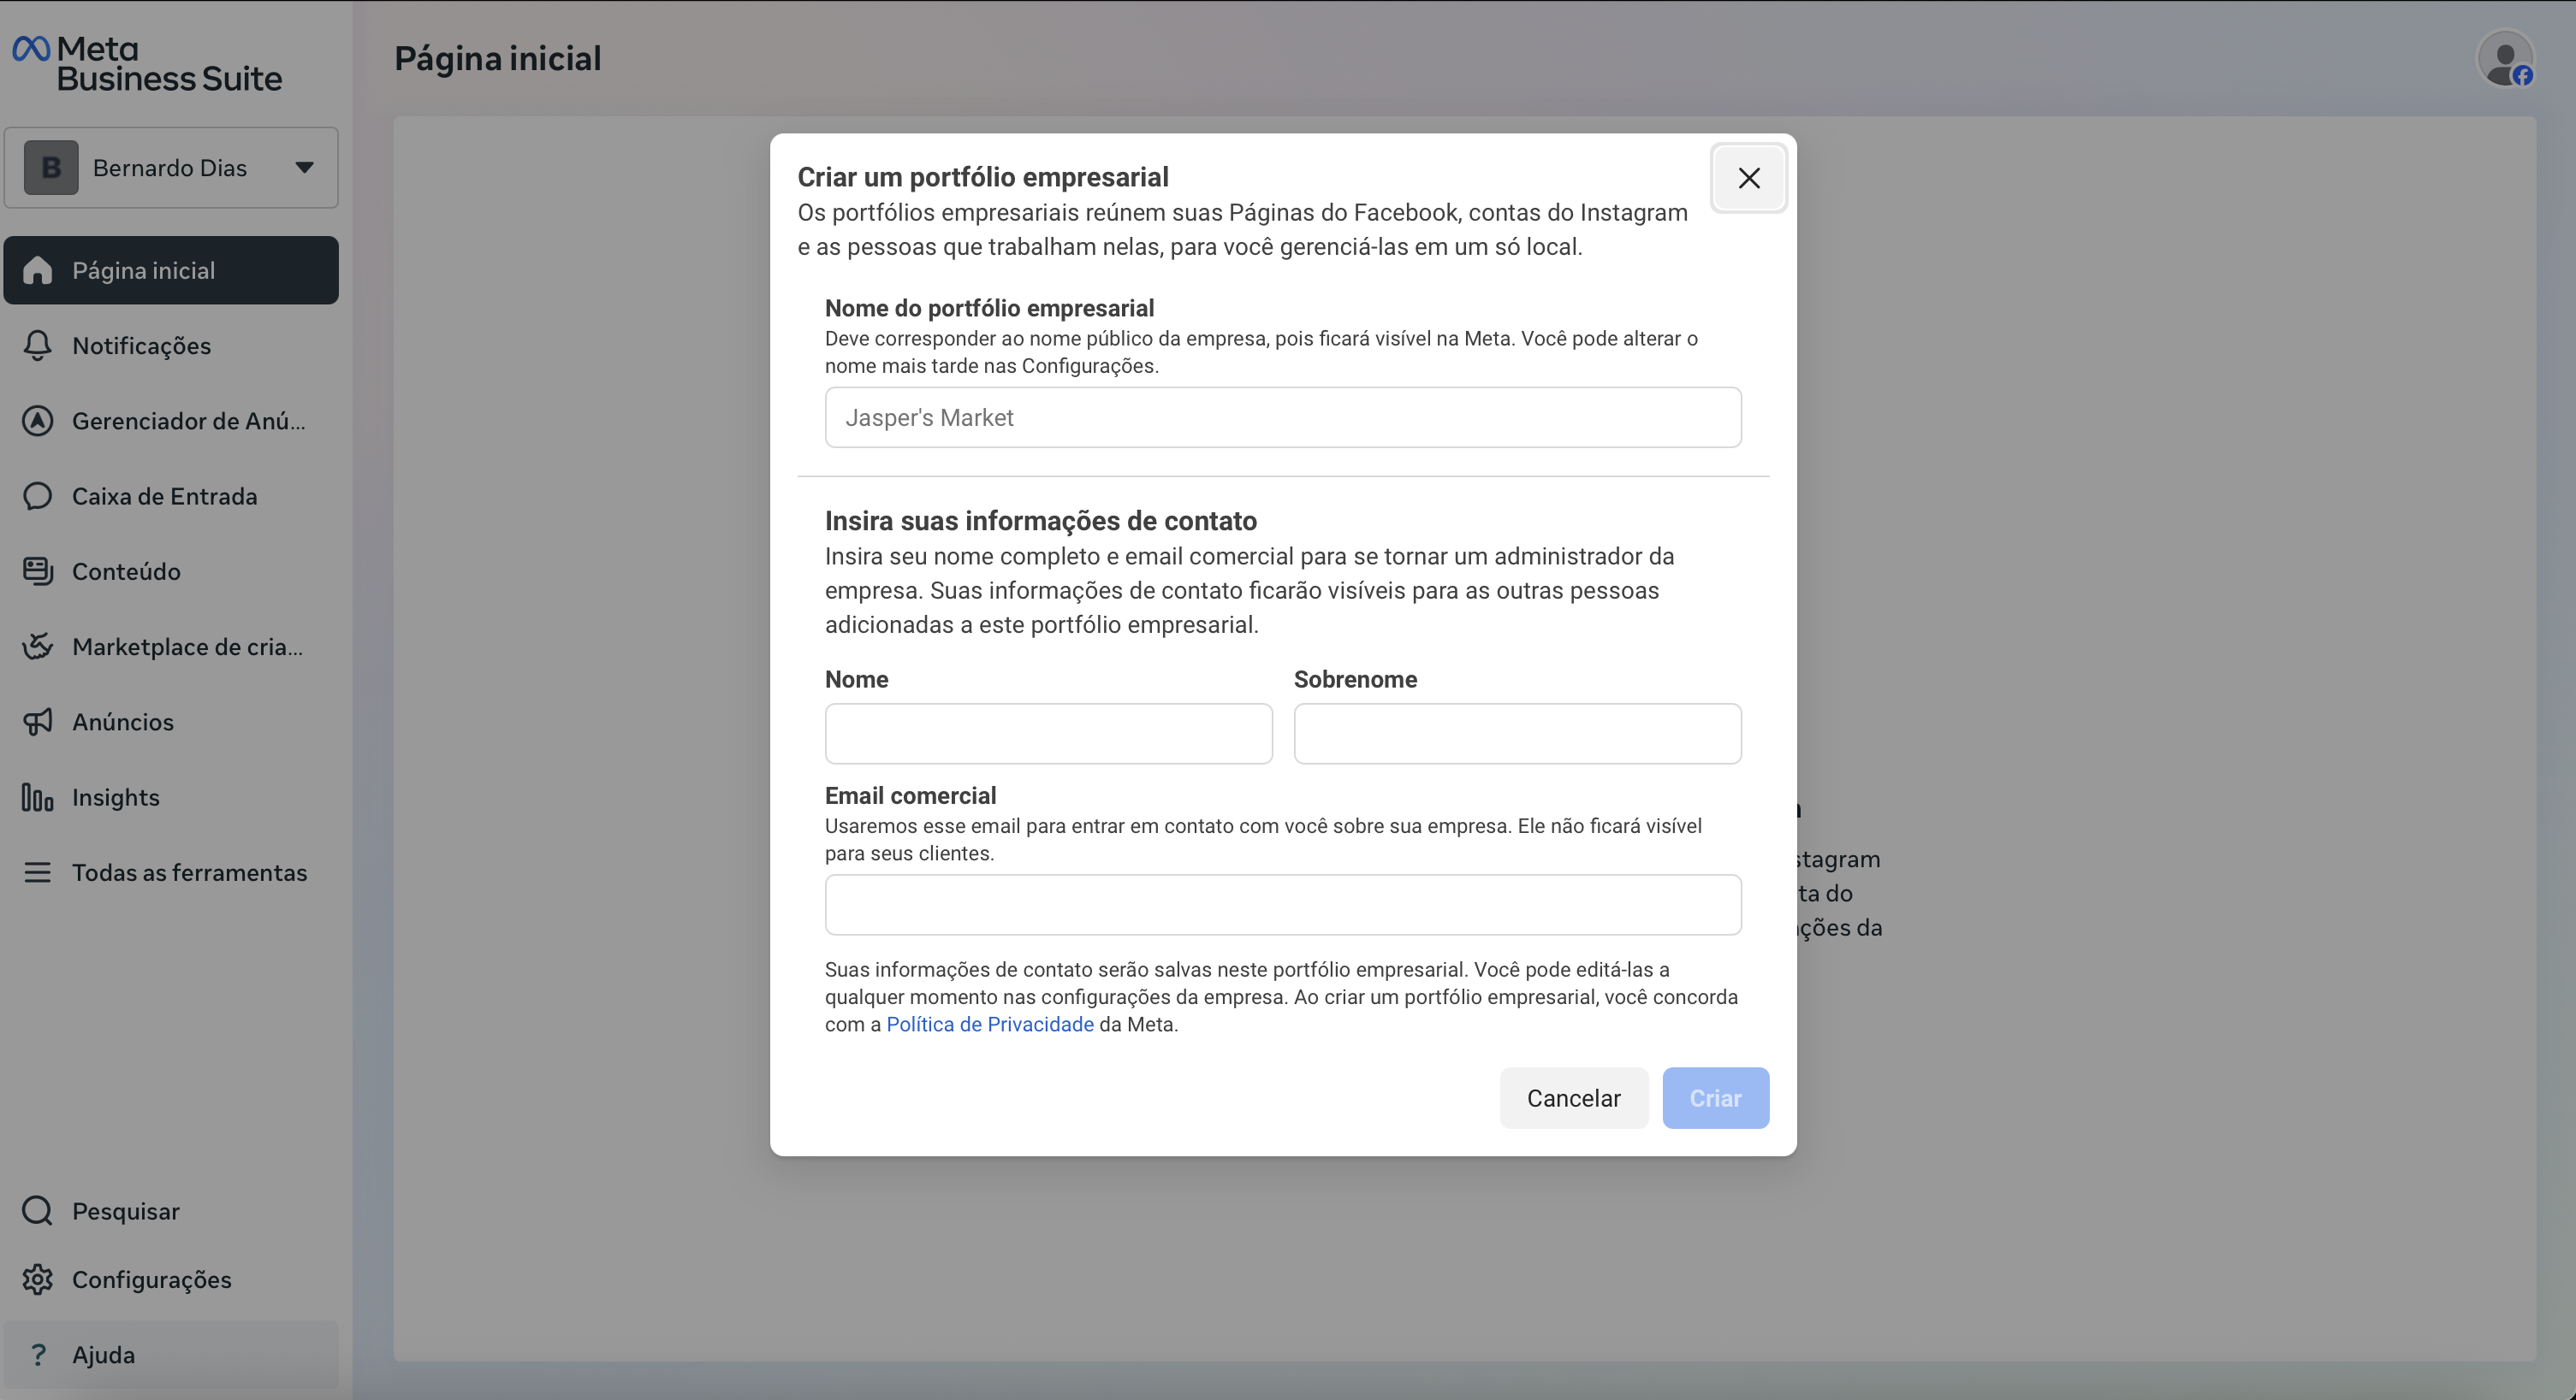Click the Cancelar button

(1573, 1098)
